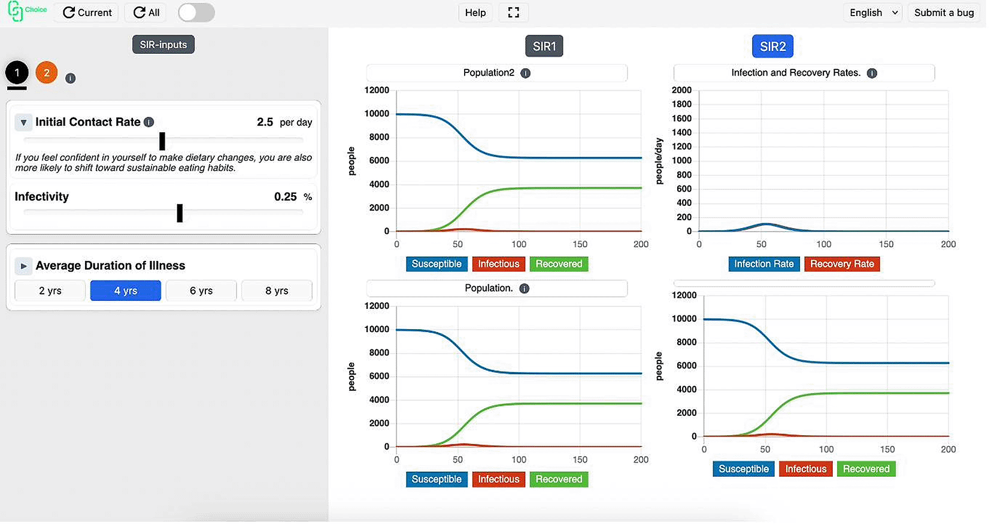The height and width of the screenshot is (529, 997).
Task: Open the Help button
Action: [x=475, y=13]
